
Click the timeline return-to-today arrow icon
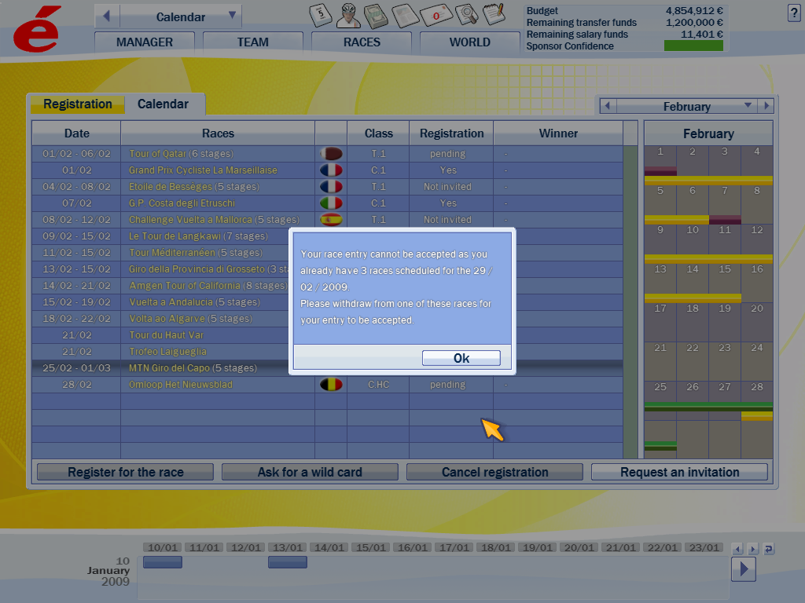coord(768,549)
